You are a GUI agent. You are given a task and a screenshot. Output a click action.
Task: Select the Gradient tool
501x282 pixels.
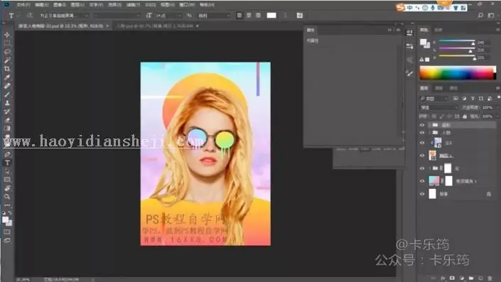pyautogui.click(x=7, y=129)
